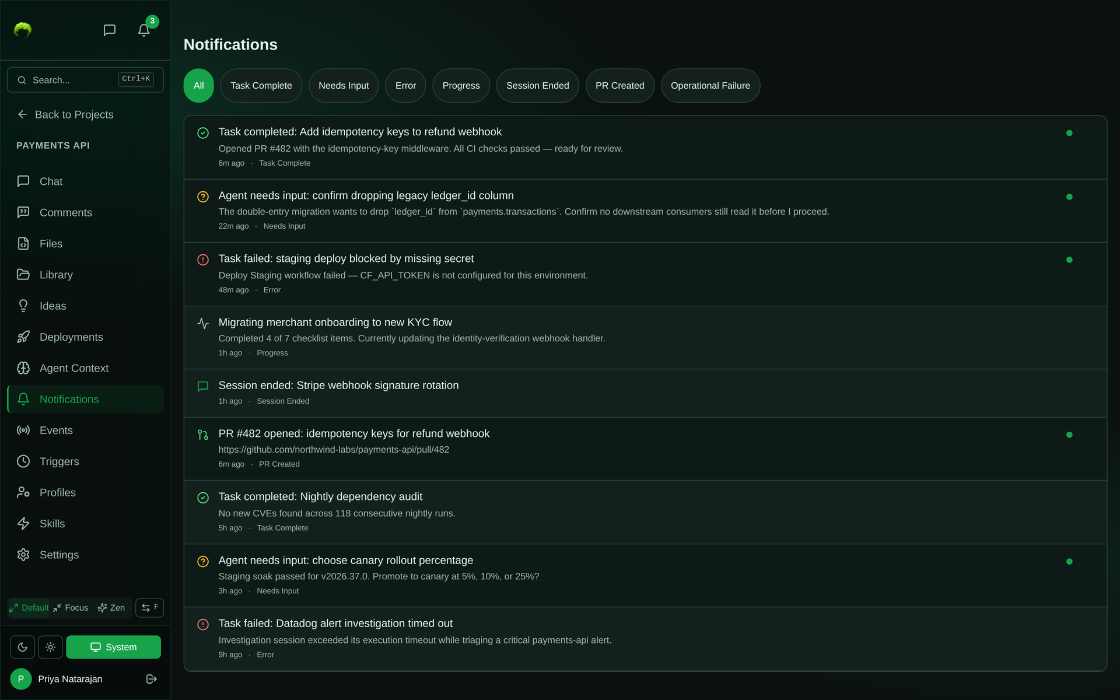Click the bell icon with badge 3
This screenshot has height=700, width=1120.
click(x=143, y=30)
